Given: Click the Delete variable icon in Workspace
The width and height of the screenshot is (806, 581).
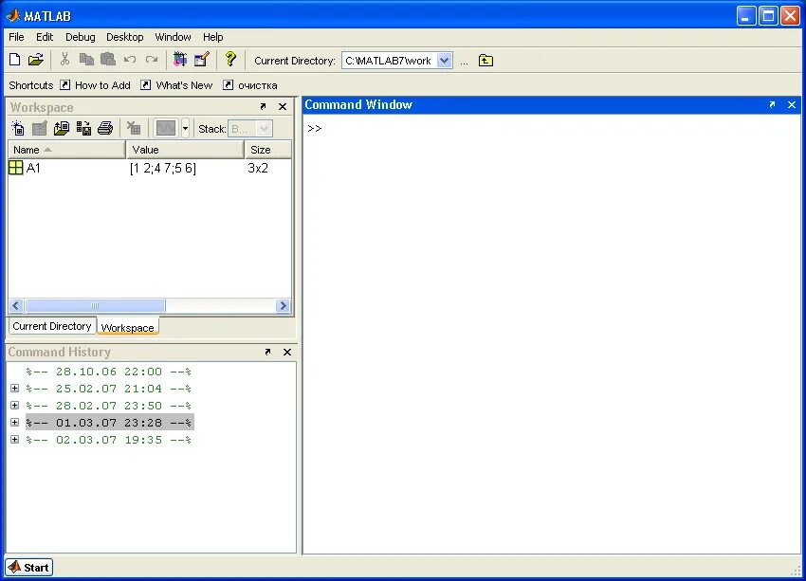Looking at the screenshot, I should click(x=134, y=128).
